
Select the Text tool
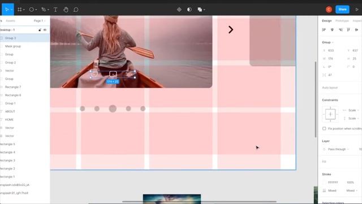pos(55,10)
